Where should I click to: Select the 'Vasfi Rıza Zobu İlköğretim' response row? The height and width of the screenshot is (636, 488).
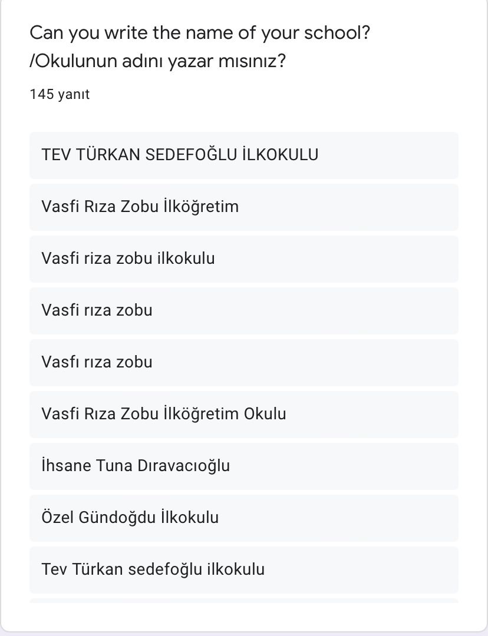(140, 207)
